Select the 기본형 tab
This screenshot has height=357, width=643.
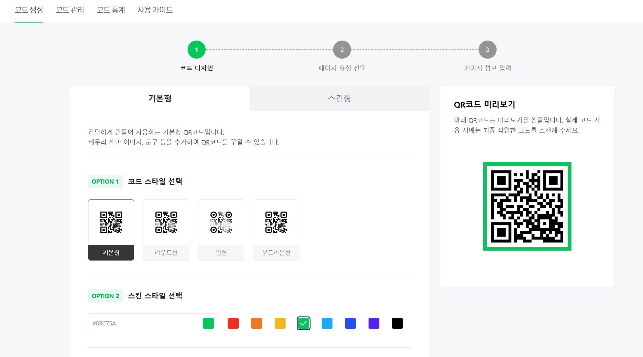(160, 98)
